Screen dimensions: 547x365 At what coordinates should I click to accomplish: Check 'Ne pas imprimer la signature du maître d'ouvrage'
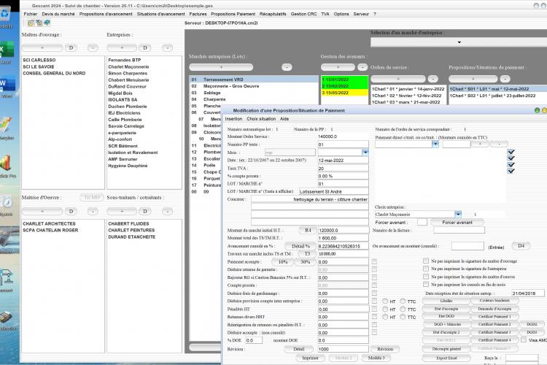coord(426,261)
